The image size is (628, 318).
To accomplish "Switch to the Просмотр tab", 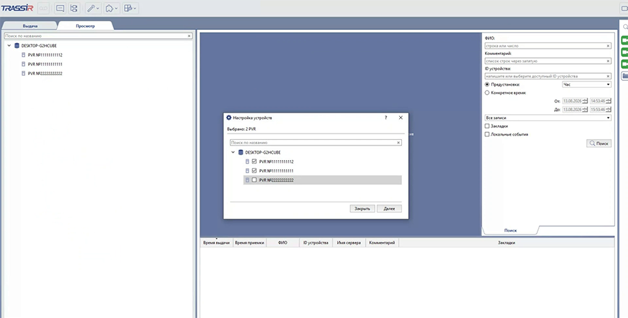I will pyautogui.click(x=85, y=26).
